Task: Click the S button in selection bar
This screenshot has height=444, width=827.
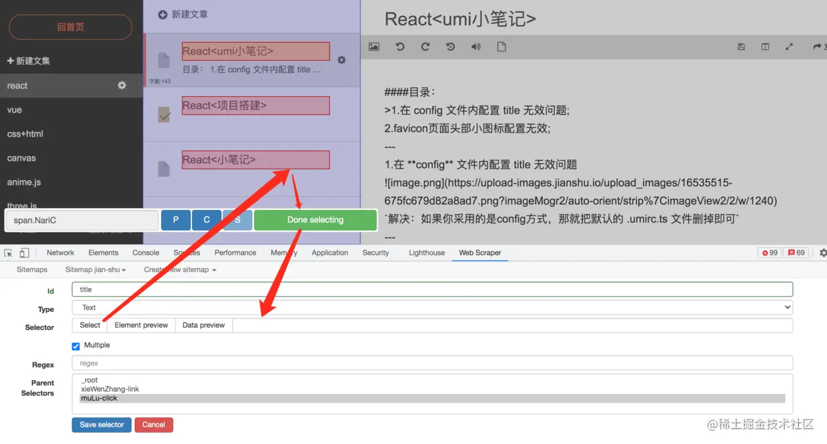Action: [x=237, y=220]
